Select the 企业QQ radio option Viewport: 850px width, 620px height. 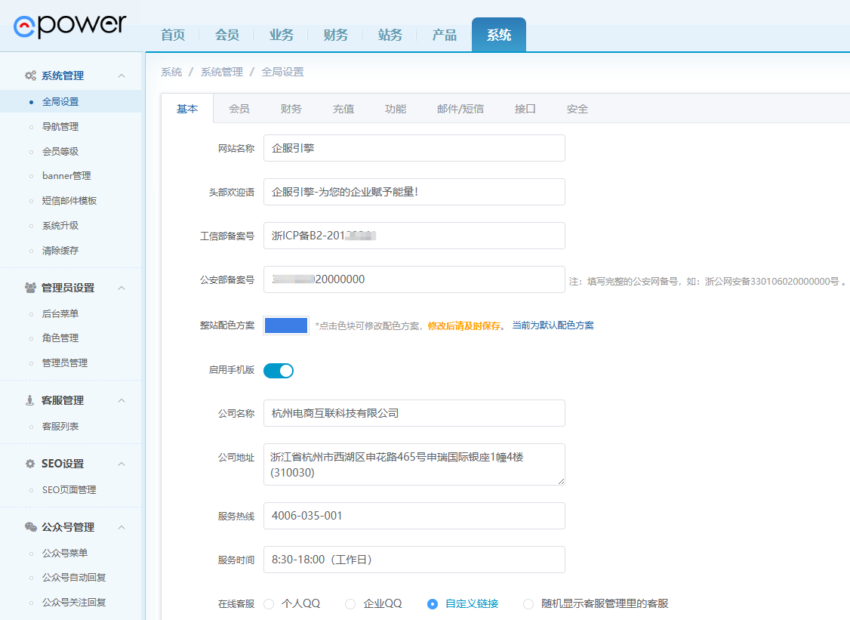click(x=350, y=603)
